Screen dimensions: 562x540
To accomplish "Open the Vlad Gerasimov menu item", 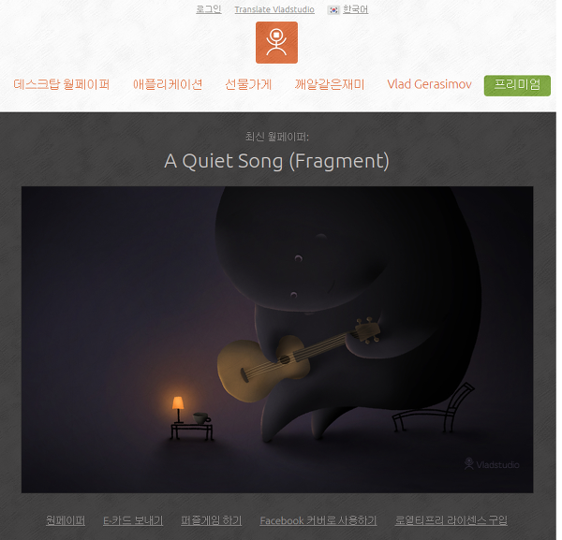I will [x=429, y=84].
